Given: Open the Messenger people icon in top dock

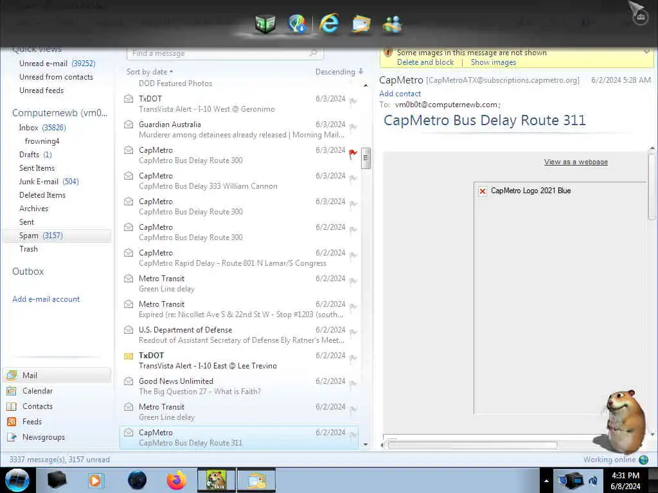Looking at the screenshot, I should [393, 24].
